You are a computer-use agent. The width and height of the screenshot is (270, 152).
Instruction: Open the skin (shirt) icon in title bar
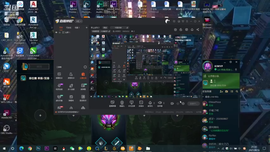click(x=183, y=21)
